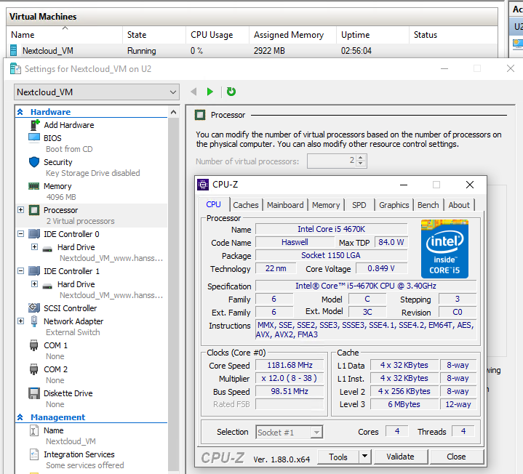Screen dimensions: 523x474
Task: Open the SPD tab in CPU-Z
Action: click(x=359, y=205)
